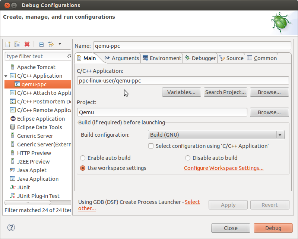Open the Build configuration dropdown
The height and width of the screenshot is (239, 298).
point(216,135)
